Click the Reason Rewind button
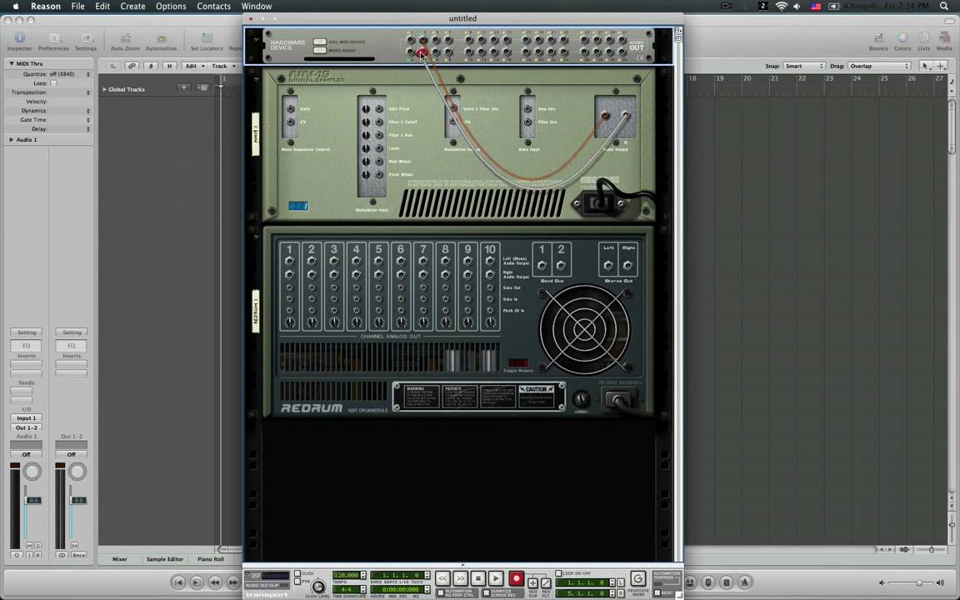Screen dimensions: 960x600 (x=442, y=578)
